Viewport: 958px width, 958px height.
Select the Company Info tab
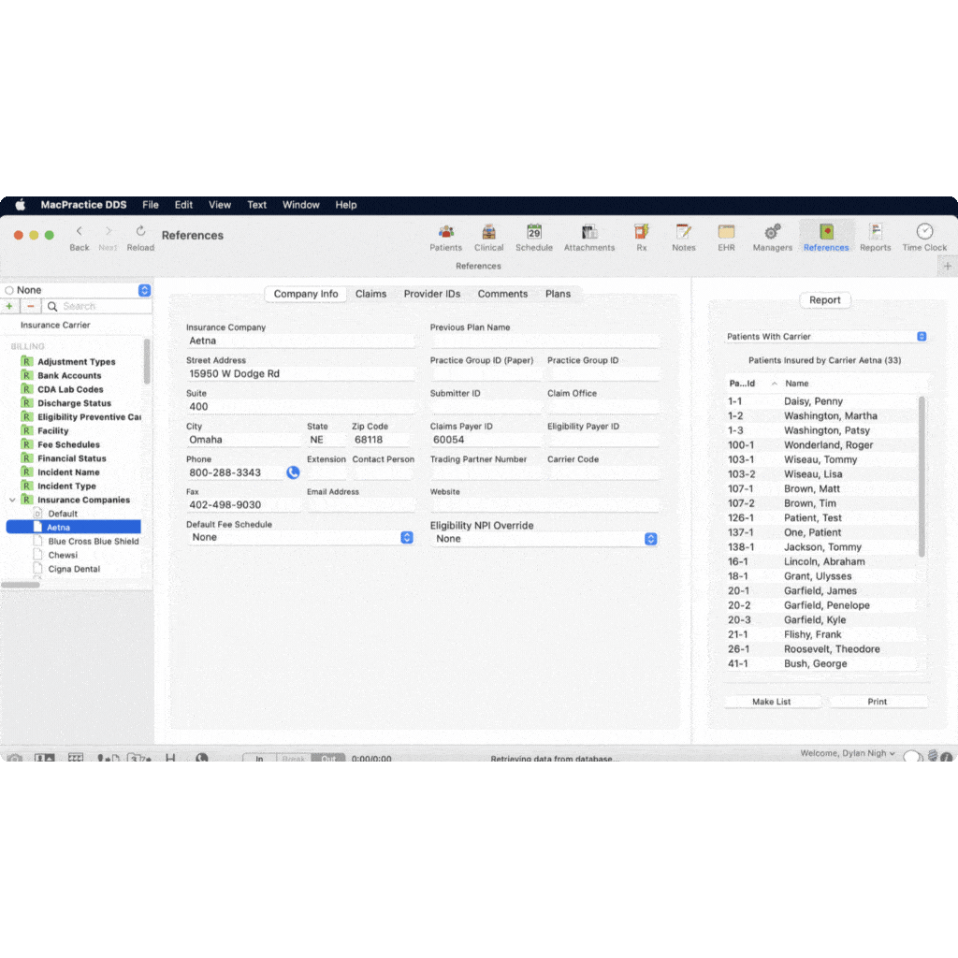click(306, 294)
